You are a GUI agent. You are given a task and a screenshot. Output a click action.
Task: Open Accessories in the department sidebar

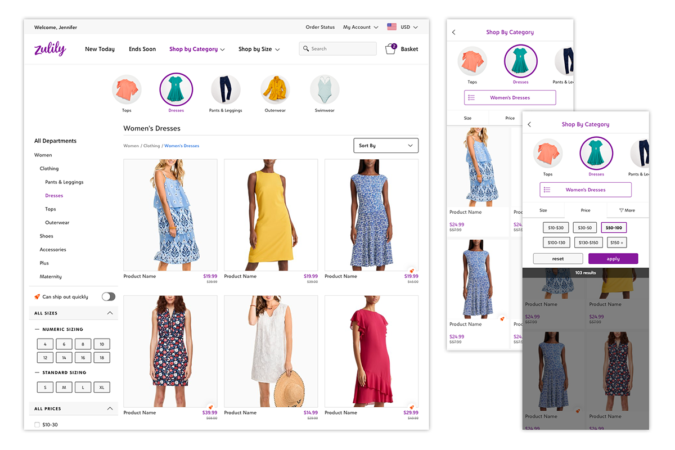click(x=53, y=250)
